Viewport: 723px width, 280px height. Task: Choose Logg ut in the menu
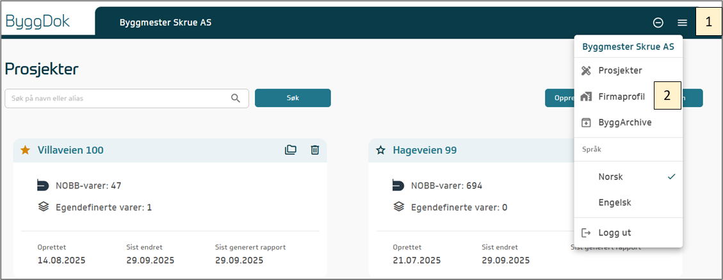(614, 233)
